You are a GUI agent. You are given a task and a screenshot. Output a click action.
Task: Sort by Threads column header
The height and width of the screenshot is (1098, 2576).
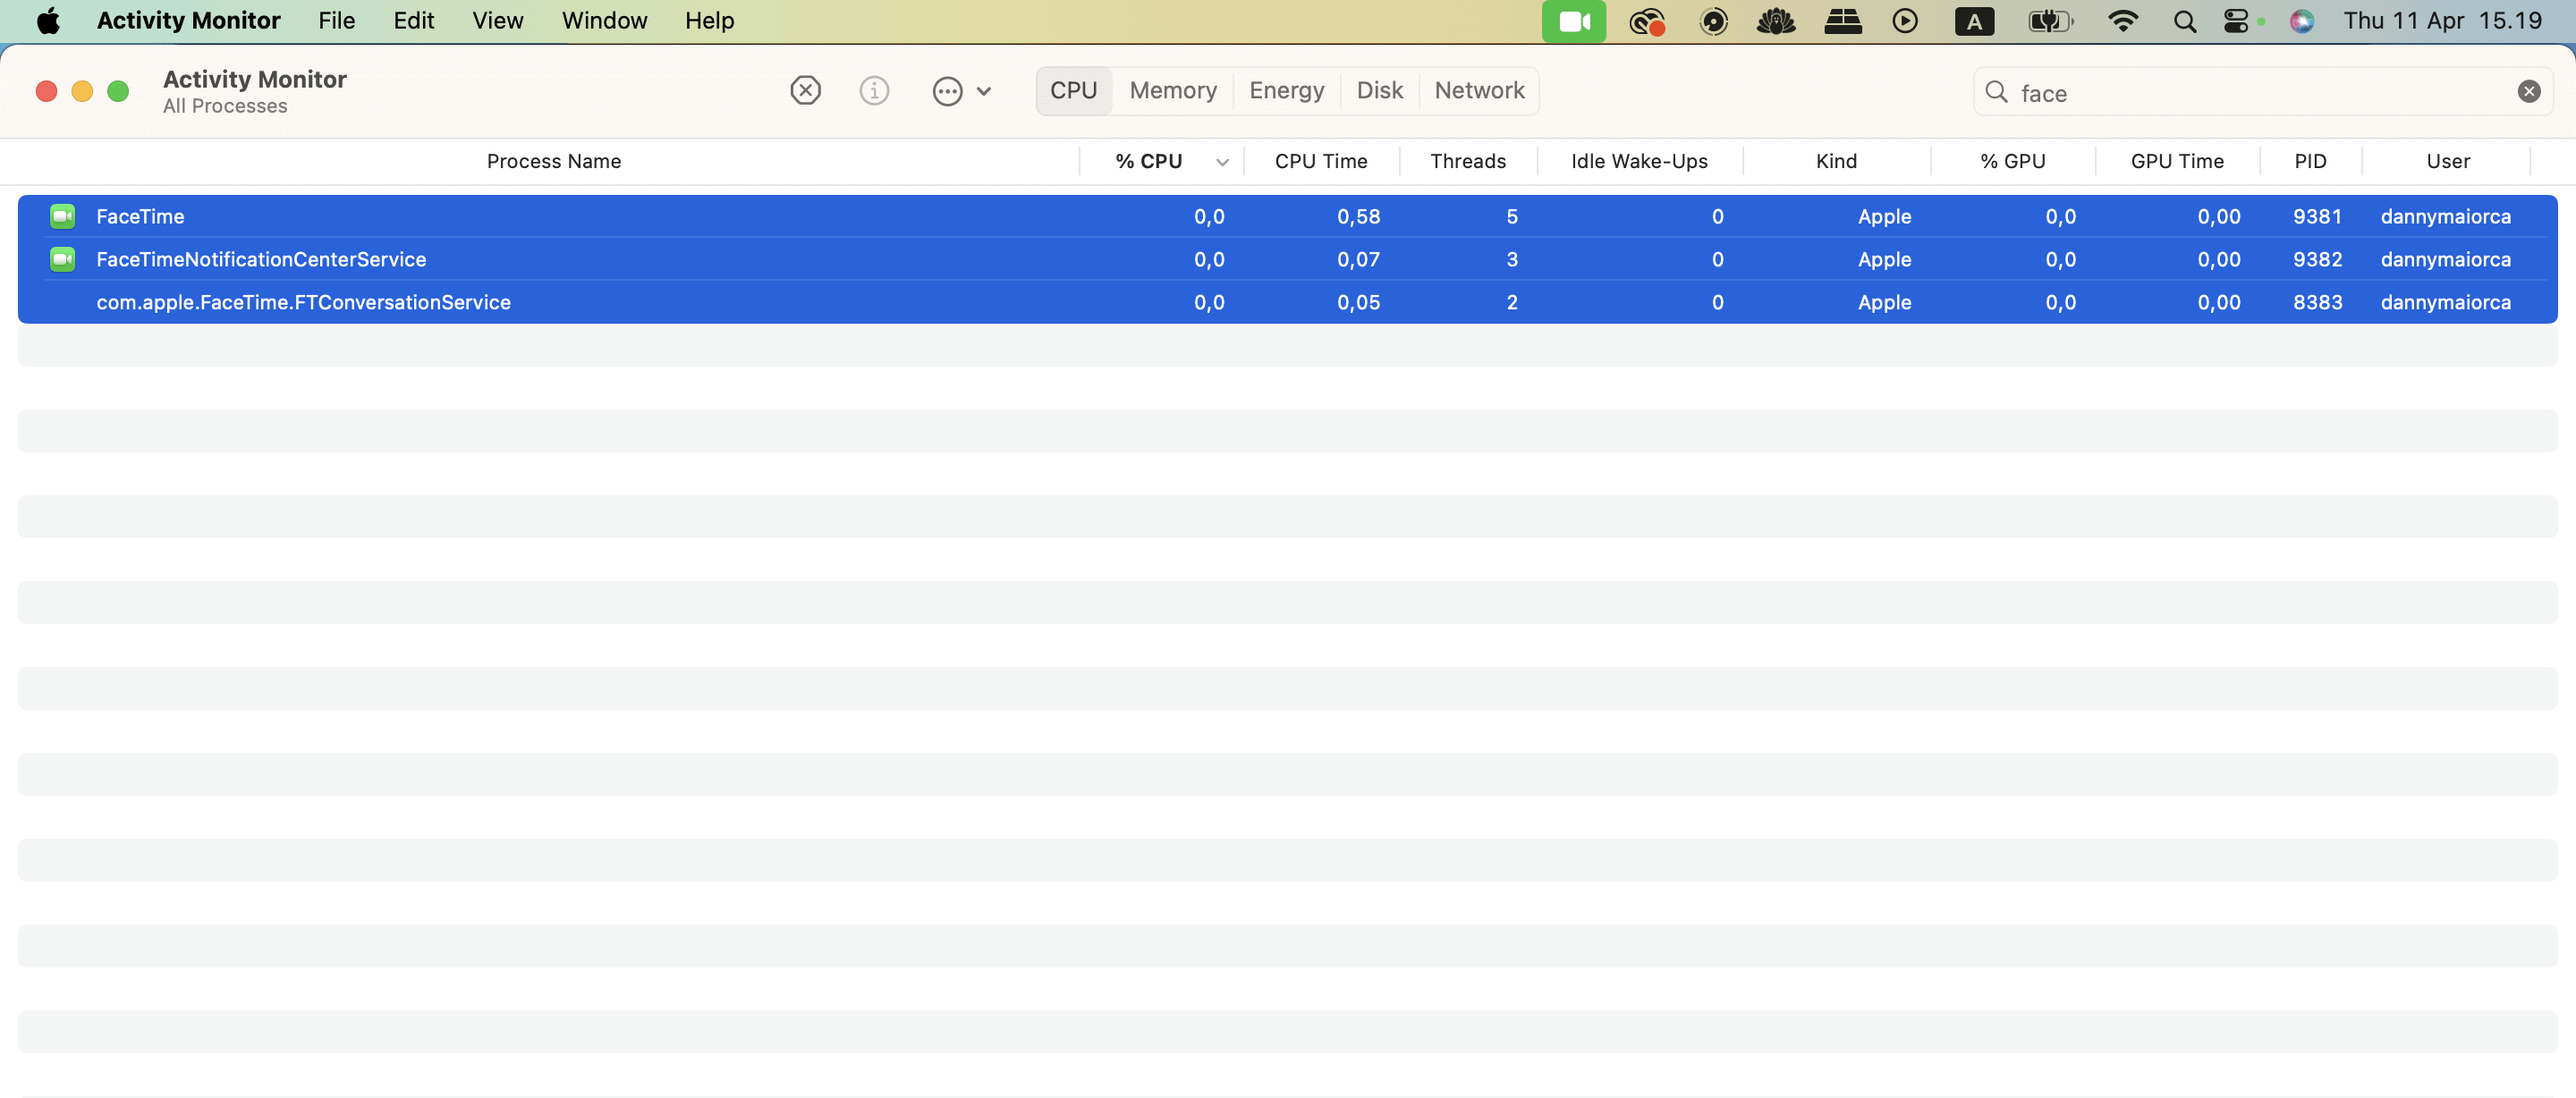tap(1467, 161)
